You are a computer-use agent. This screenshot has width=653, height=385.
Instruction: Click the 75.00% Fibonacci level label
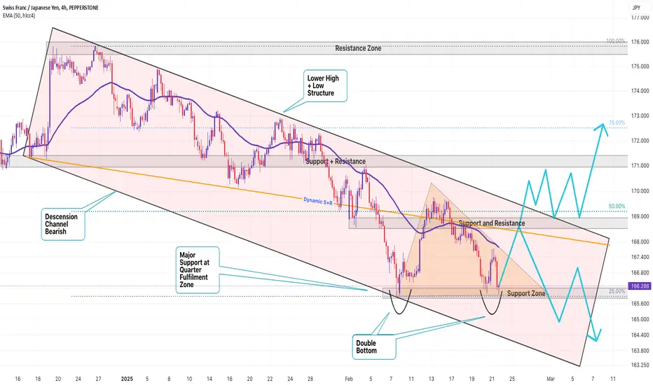pyautogui.click(x=617, y=122)
